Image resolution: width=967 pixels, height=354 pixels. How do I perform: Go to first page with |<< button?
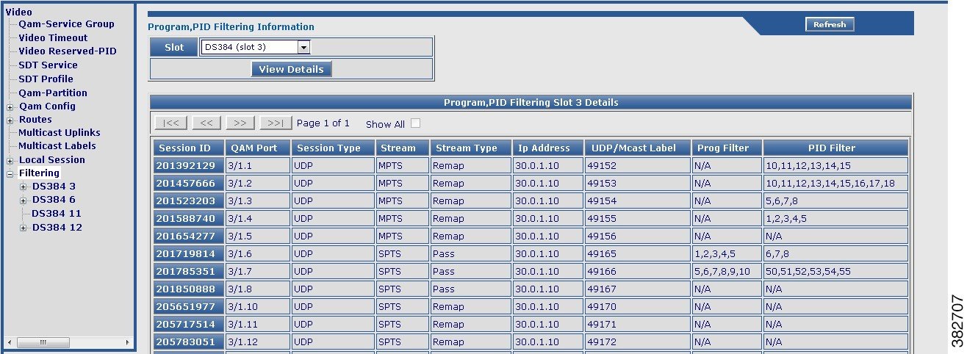(170, 123)
